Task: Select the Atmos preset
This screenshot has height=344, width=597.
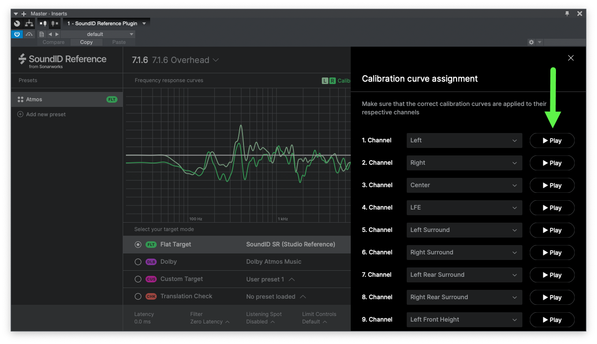Action: pyautogui.click(x=67, y=99)
